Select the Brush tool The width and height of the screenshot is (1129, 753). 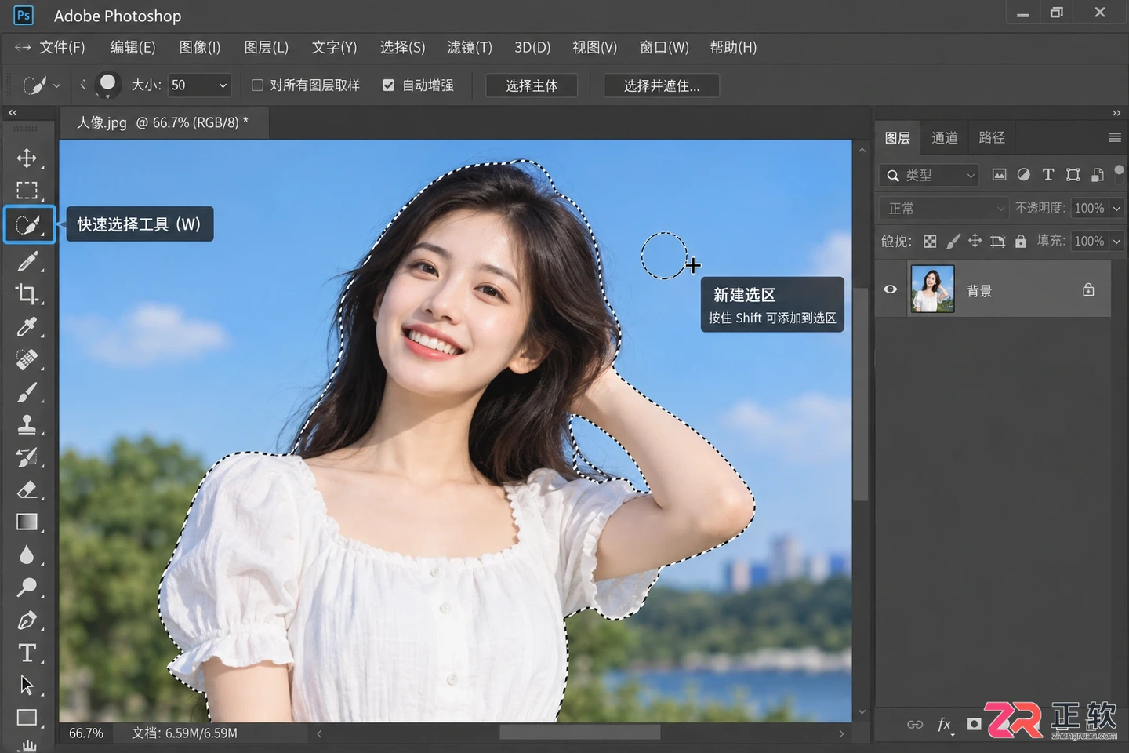click(x=27, y=391)
